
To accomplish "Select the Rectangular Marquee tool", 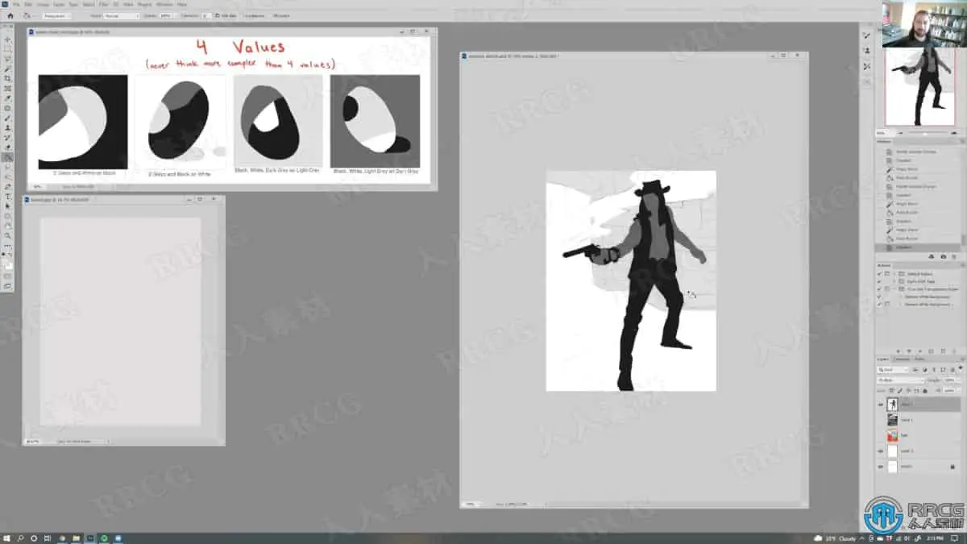I will pyautogui.click(x=8, y=49).
